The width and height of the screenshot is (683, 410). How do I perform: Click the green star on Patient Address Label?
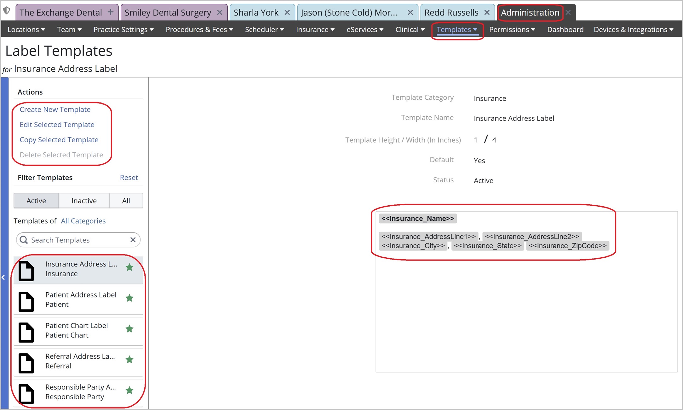(129, 298)
